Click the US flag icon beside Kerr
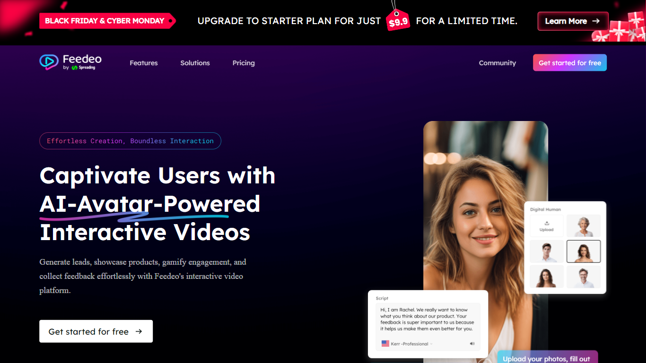 coord(385,344)
